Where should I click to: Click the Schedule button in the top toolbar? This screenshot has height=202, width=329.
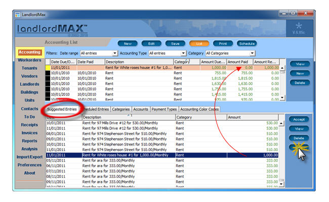click(247, 43)
